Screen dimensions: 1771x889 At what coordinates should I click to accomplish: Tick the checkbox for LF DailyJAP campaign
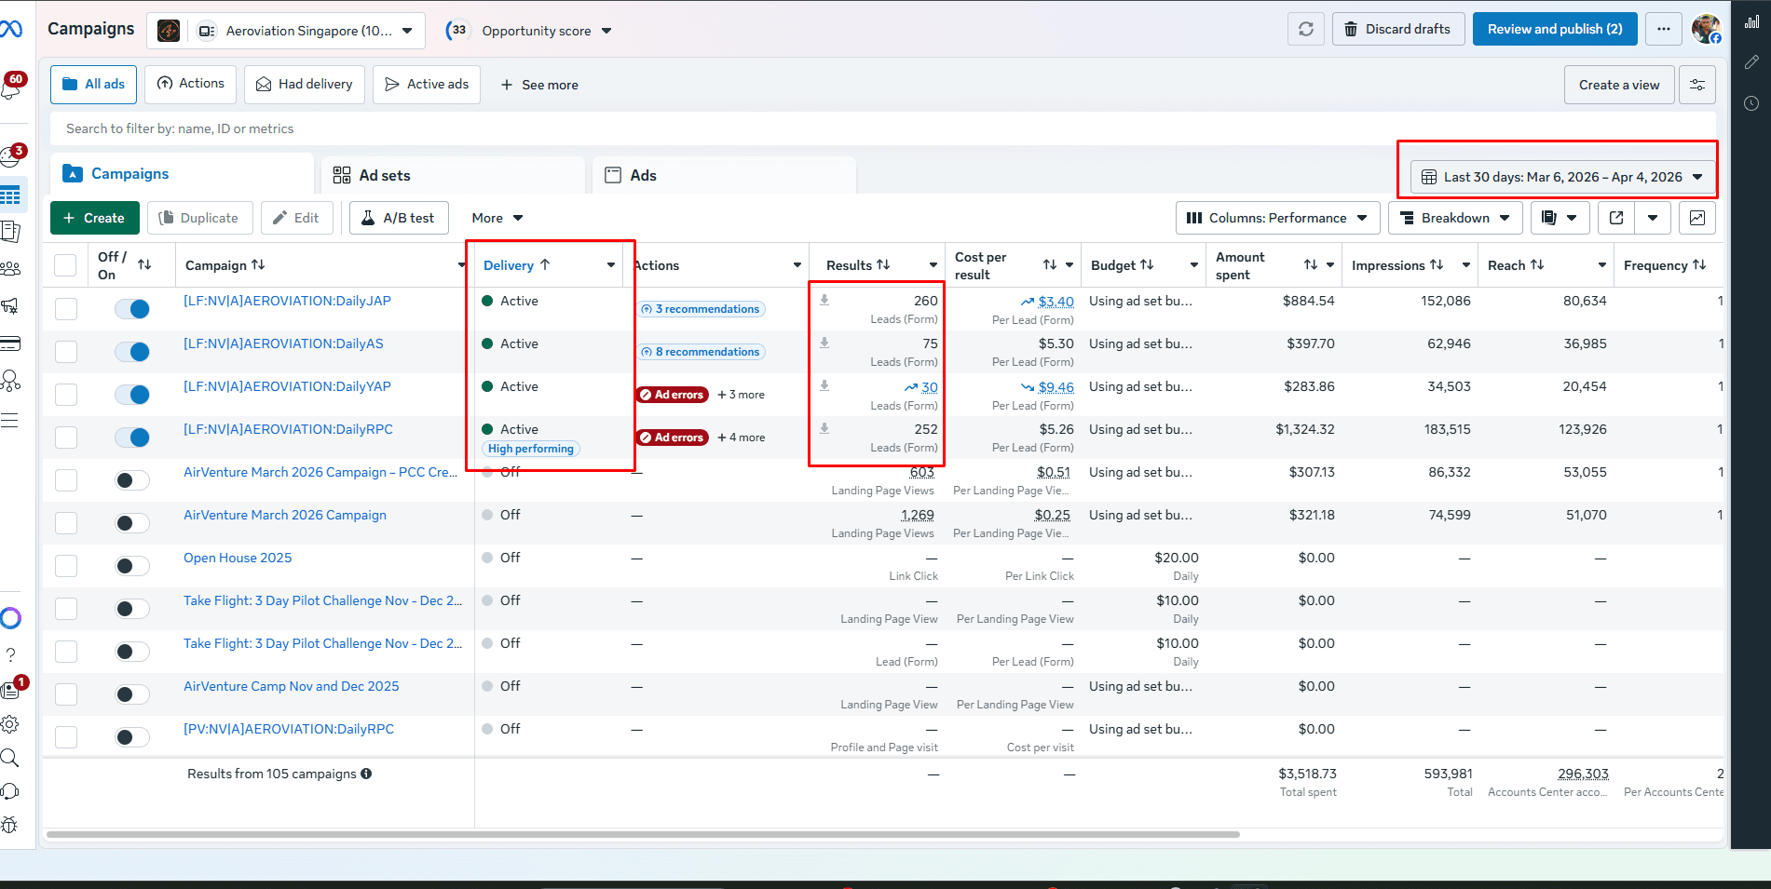click(x=66, y=309)
